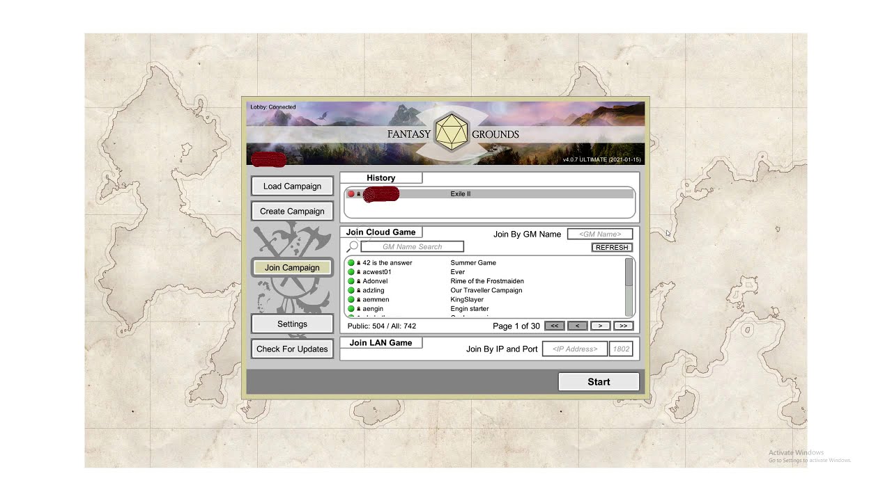
Task: Refresh the cloud game list
Action: (612, 247)
